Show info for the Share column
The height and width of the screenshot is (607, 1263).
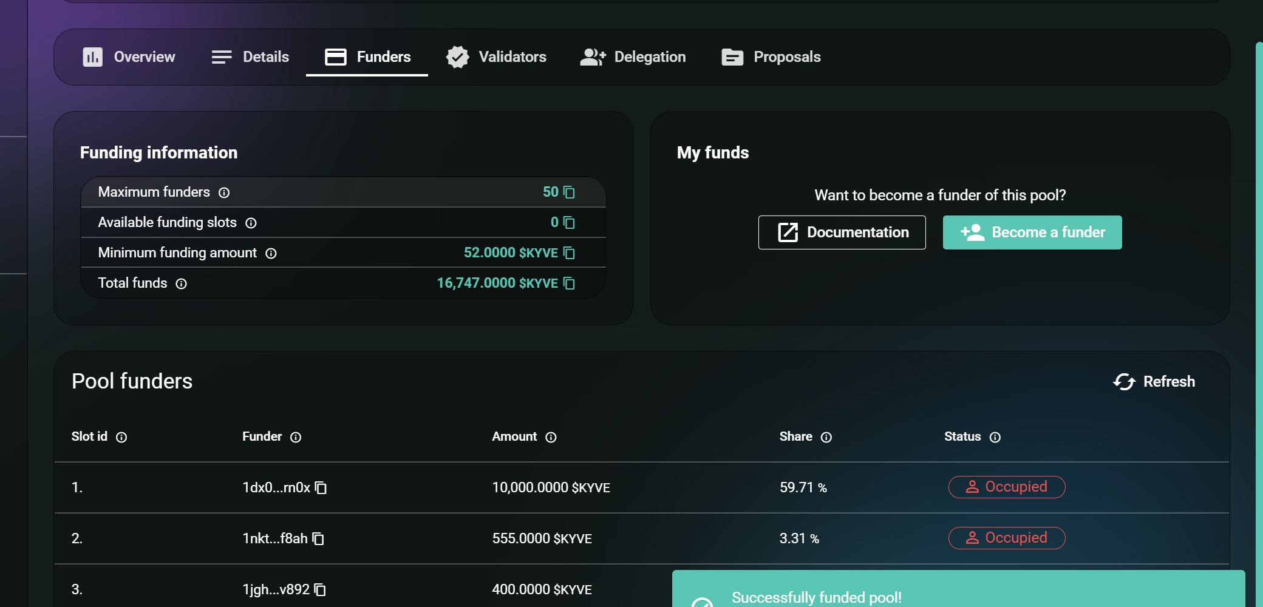[x=826, y=438]
